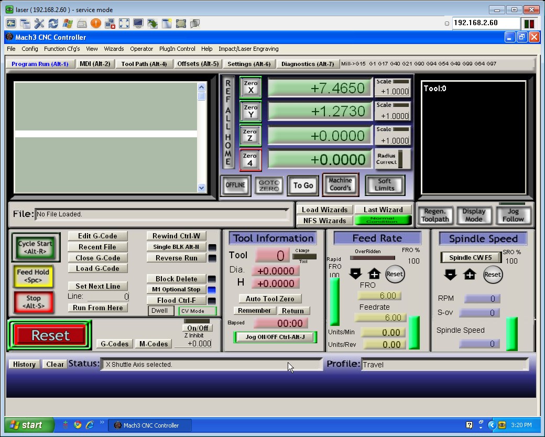Reset the Feed Rate override
This screenshot has height=437, width=545.
click(x=395, y=274)
